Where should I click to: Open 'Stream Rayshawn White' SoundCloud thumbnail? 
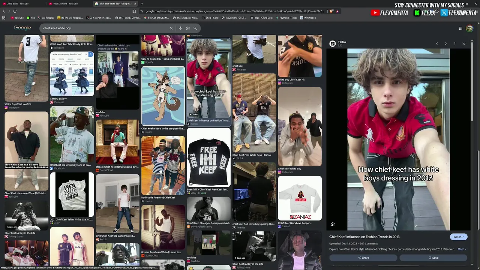pos(163,227)
